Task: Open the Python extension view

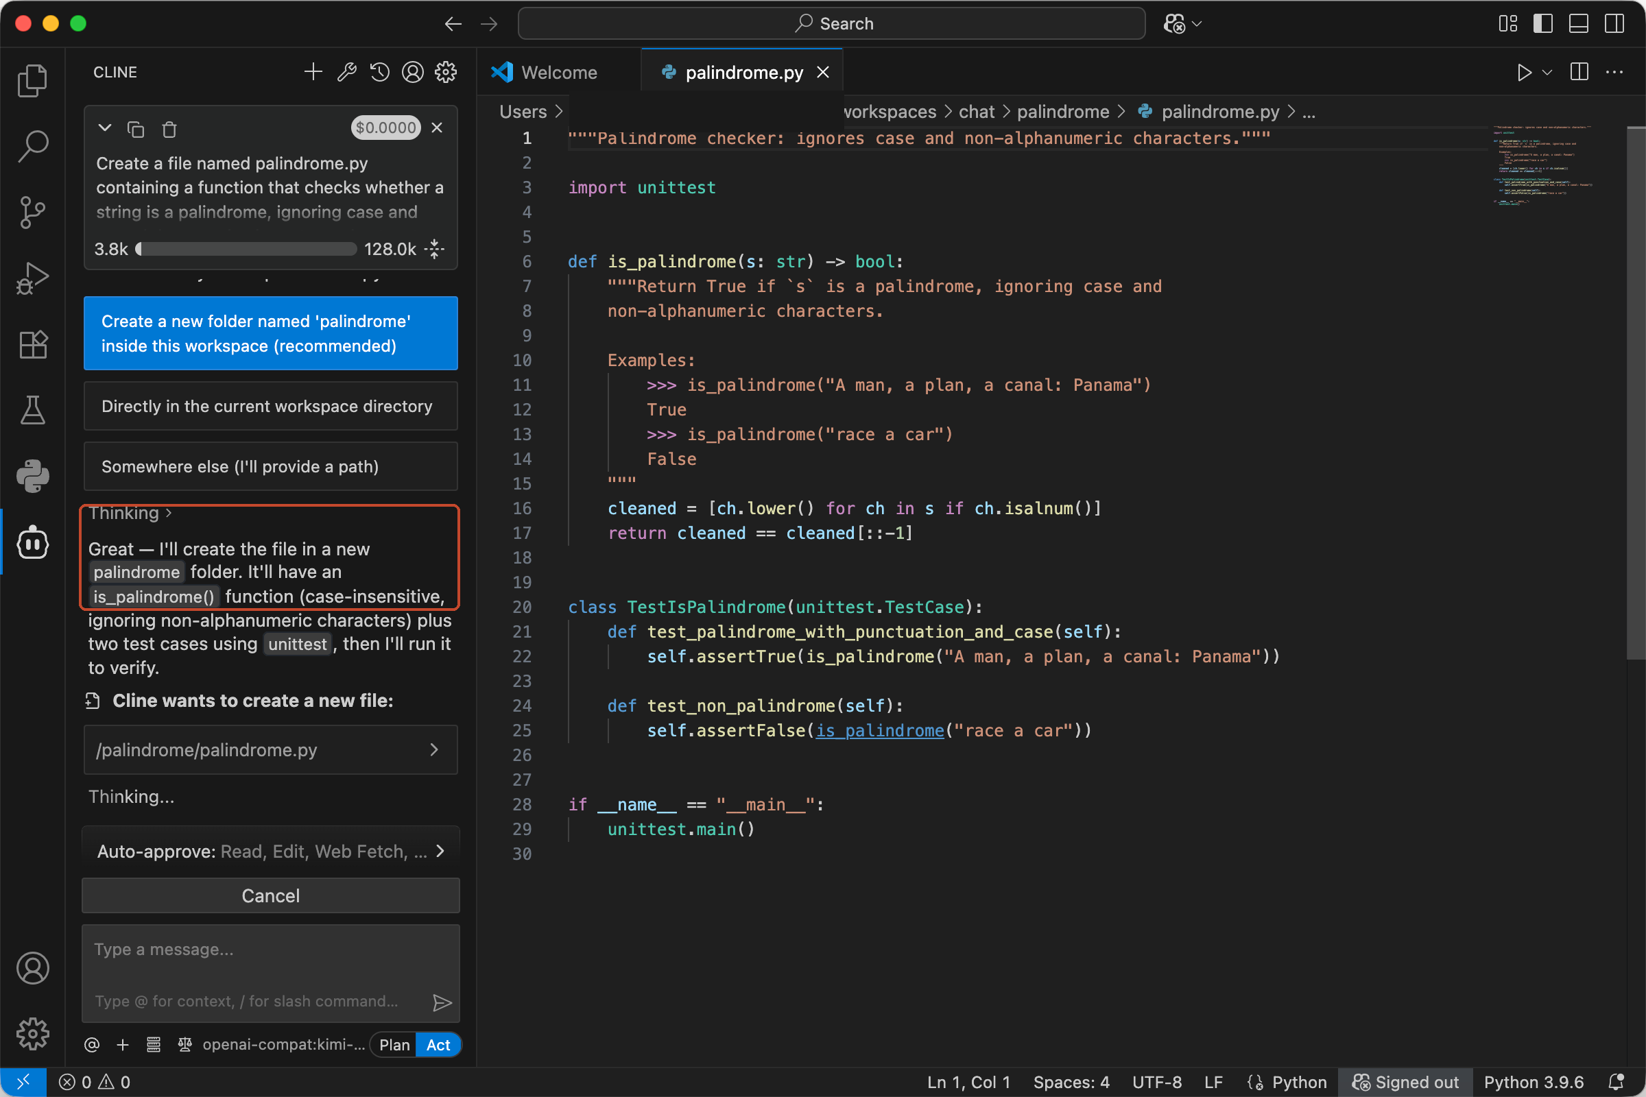Action: click(32, 477)
